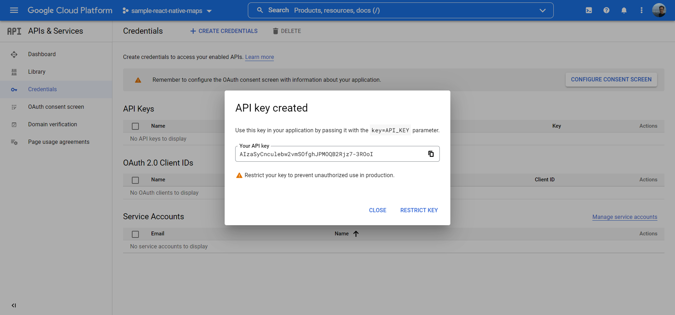Copy the API key to clipboard
The height and width of the screenshot is (315, 675).
tap(431, 154)
